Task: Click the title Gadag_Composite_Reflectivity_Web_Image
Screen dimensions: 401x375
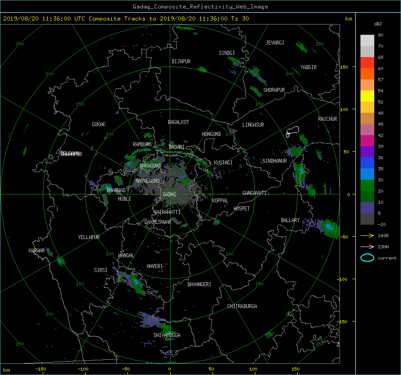Action: 200,7
